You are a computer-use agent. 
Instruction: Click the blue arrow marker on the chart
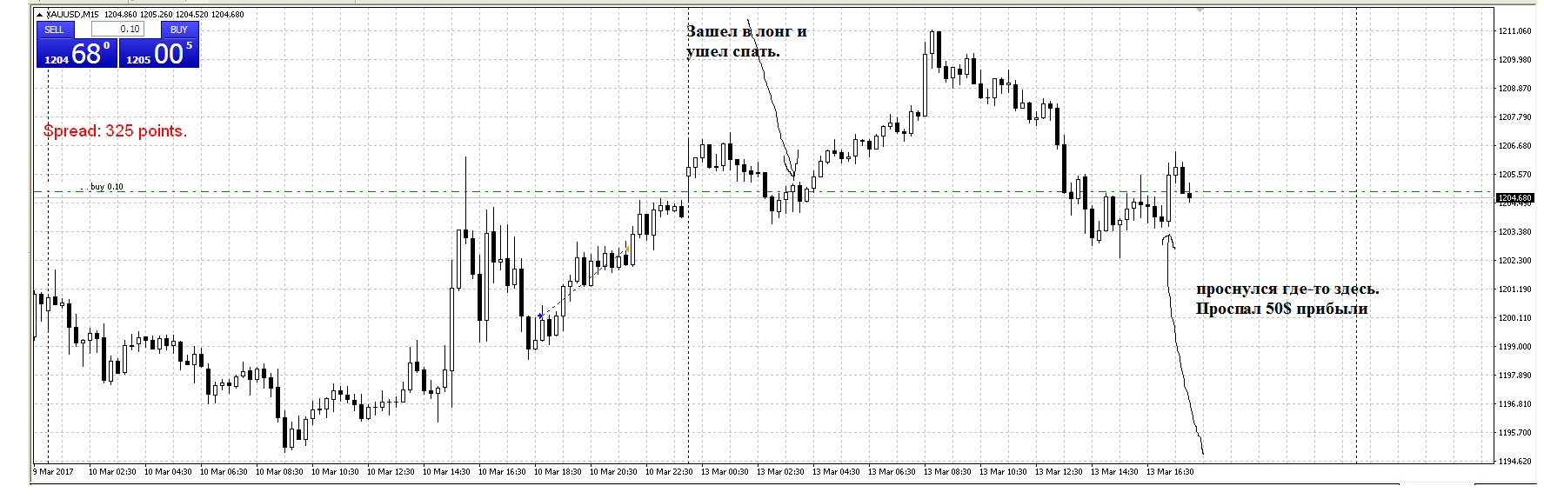[x=541, y=316]
